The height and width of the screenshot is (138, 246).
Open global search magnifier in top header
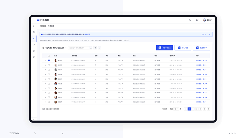190,20
